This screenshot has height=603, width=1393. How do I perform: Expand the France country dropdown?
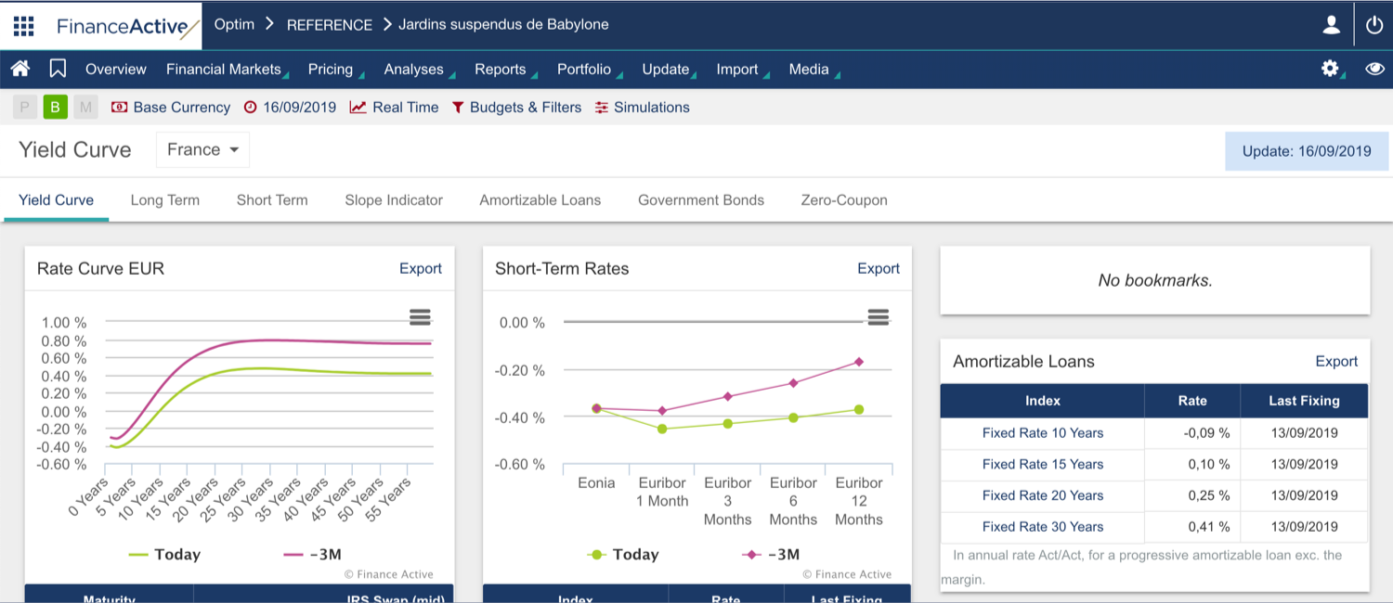202,149
